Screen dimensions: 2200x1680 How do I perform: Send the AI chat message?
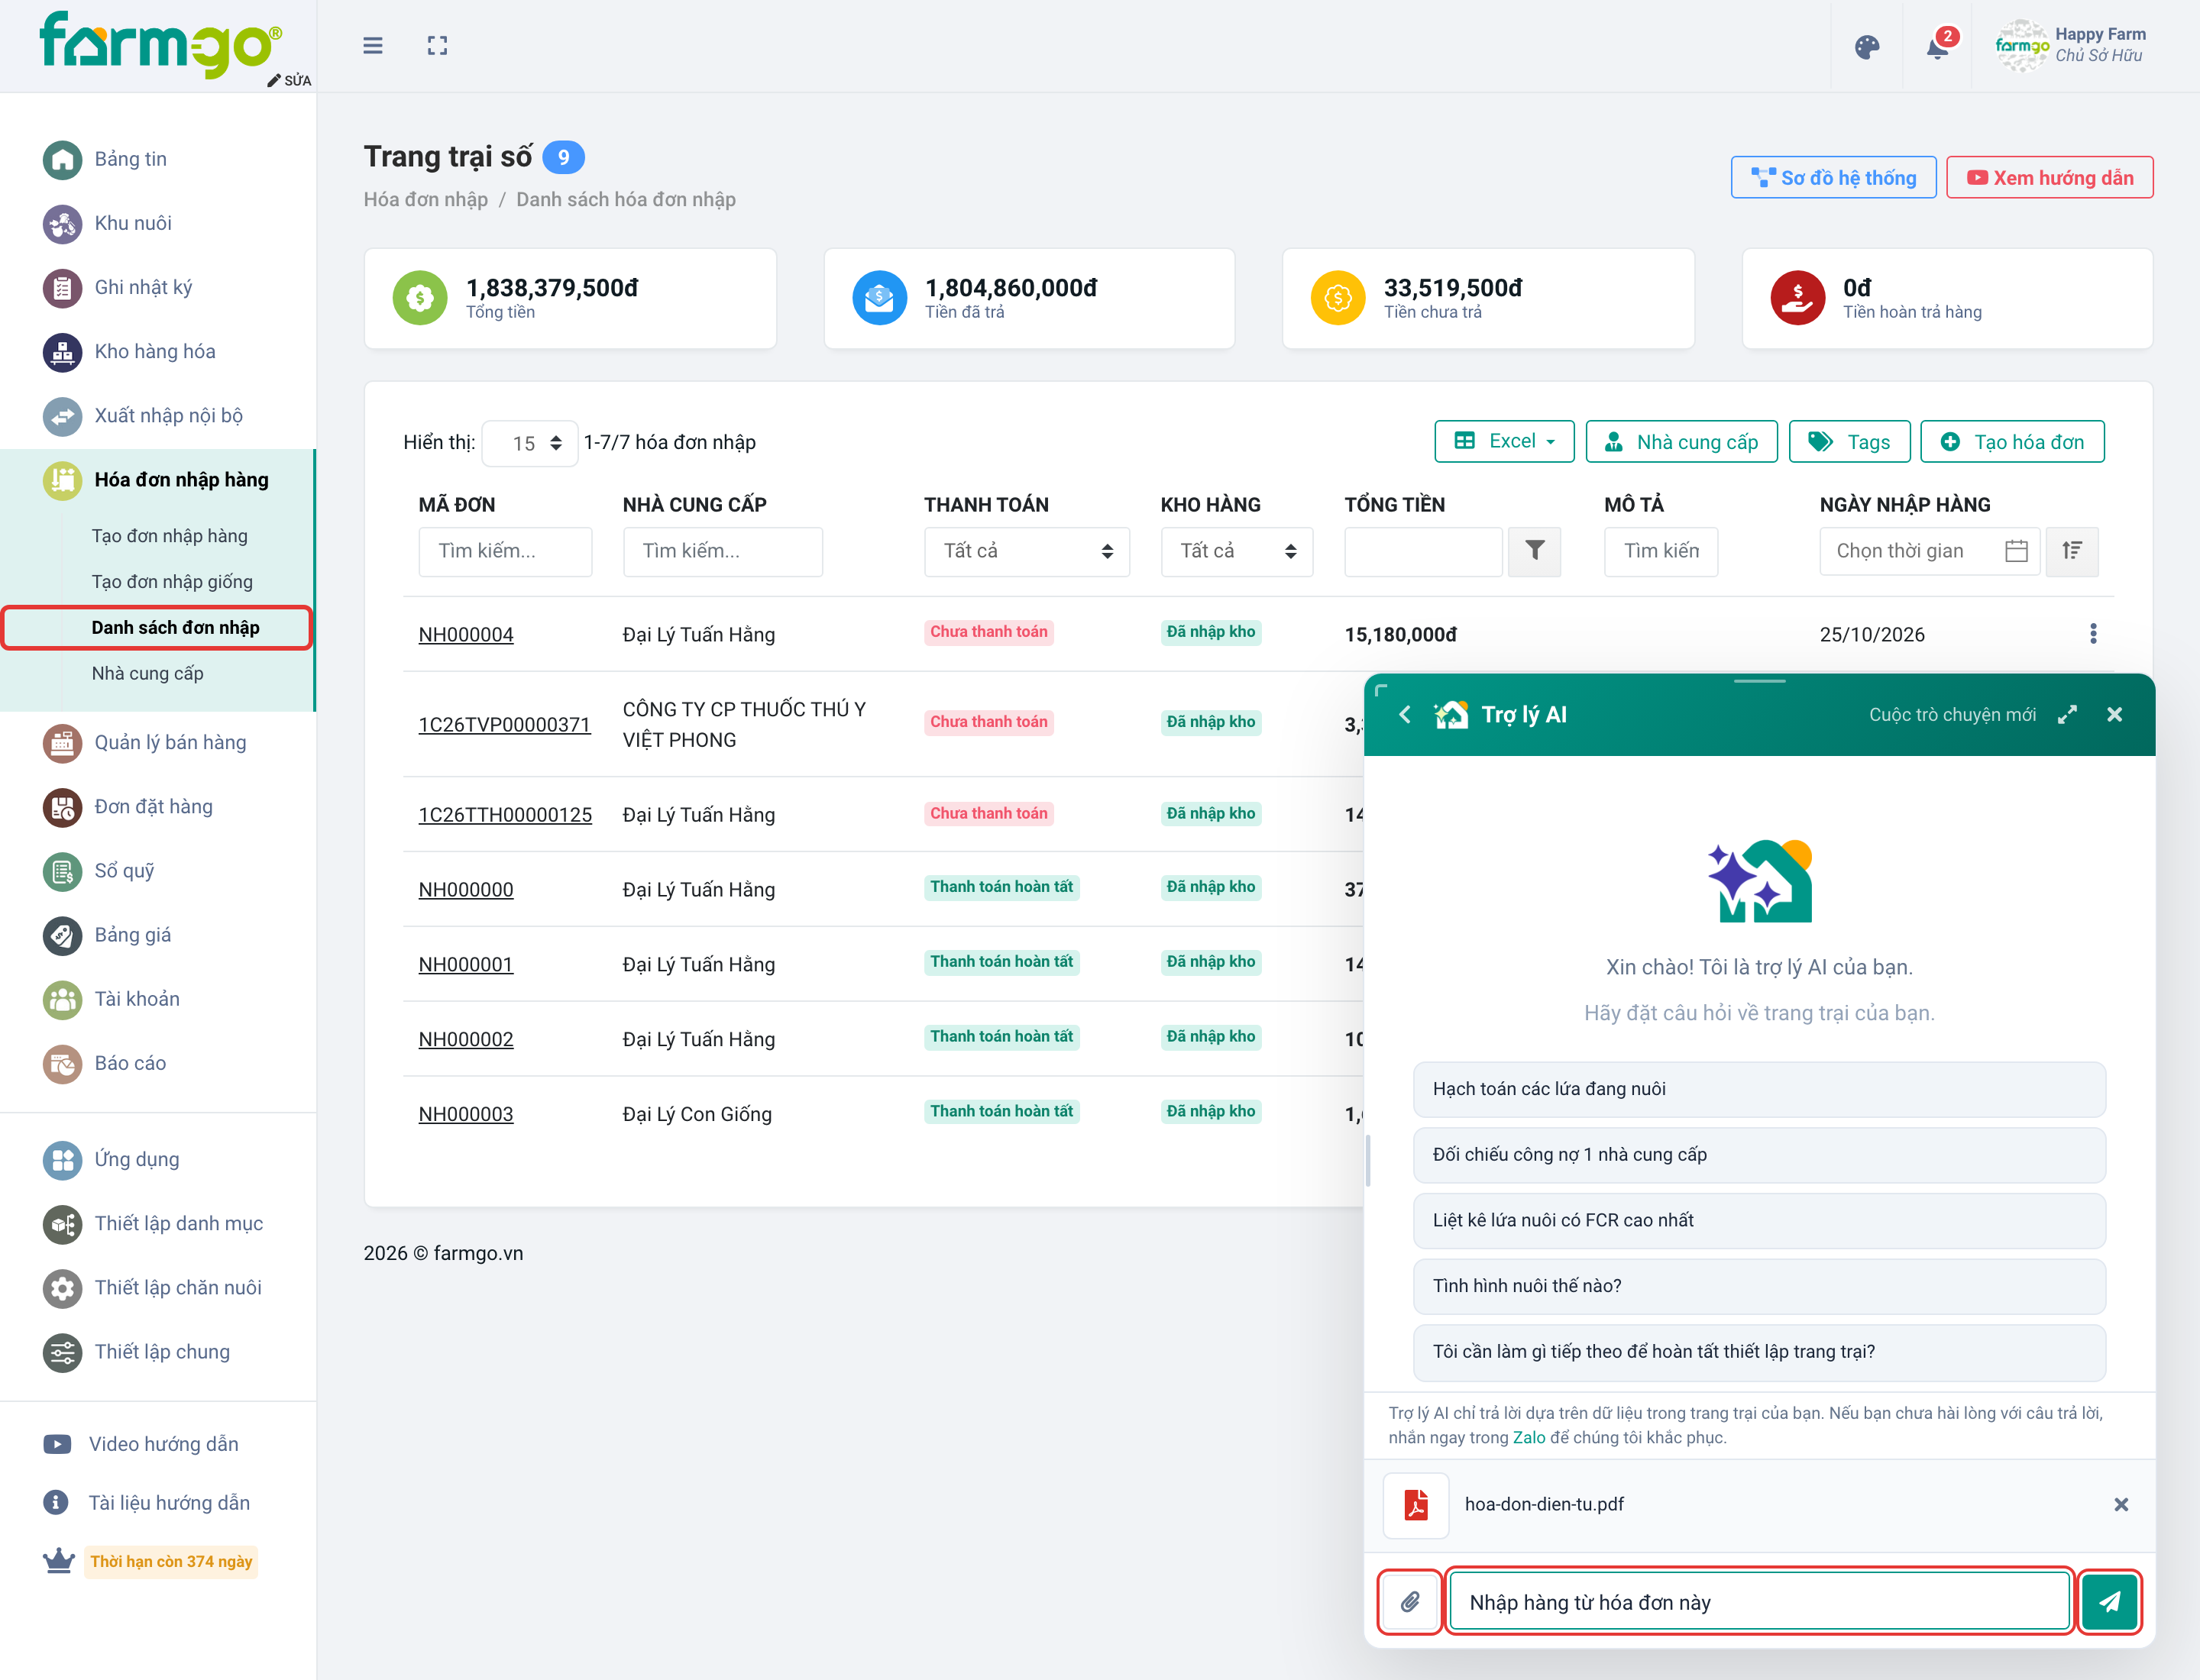(2109, 1601)
